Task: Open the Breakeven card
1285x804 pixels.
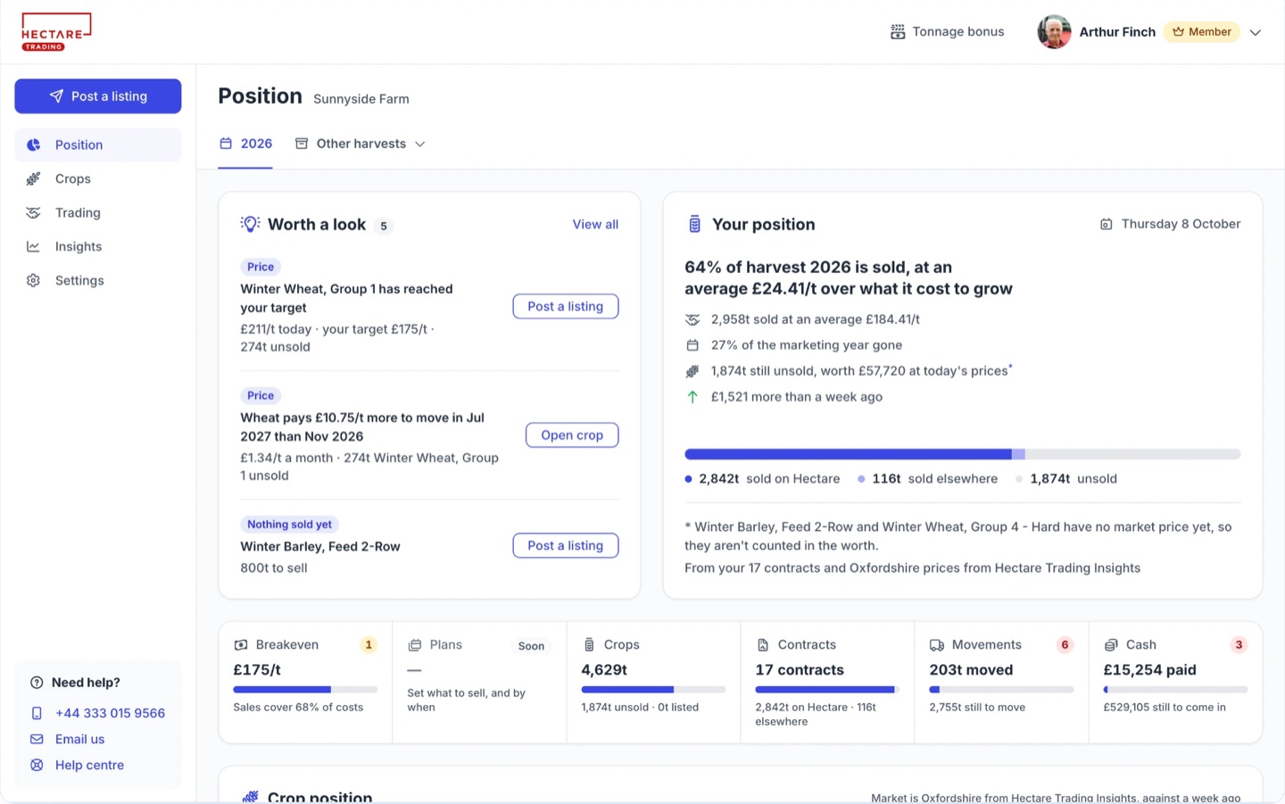Action: click(x=305, y=683)
